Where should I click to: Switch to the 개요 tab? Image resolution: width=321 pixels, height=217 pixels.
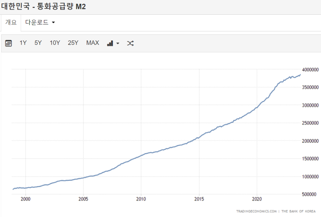(11, 22)
